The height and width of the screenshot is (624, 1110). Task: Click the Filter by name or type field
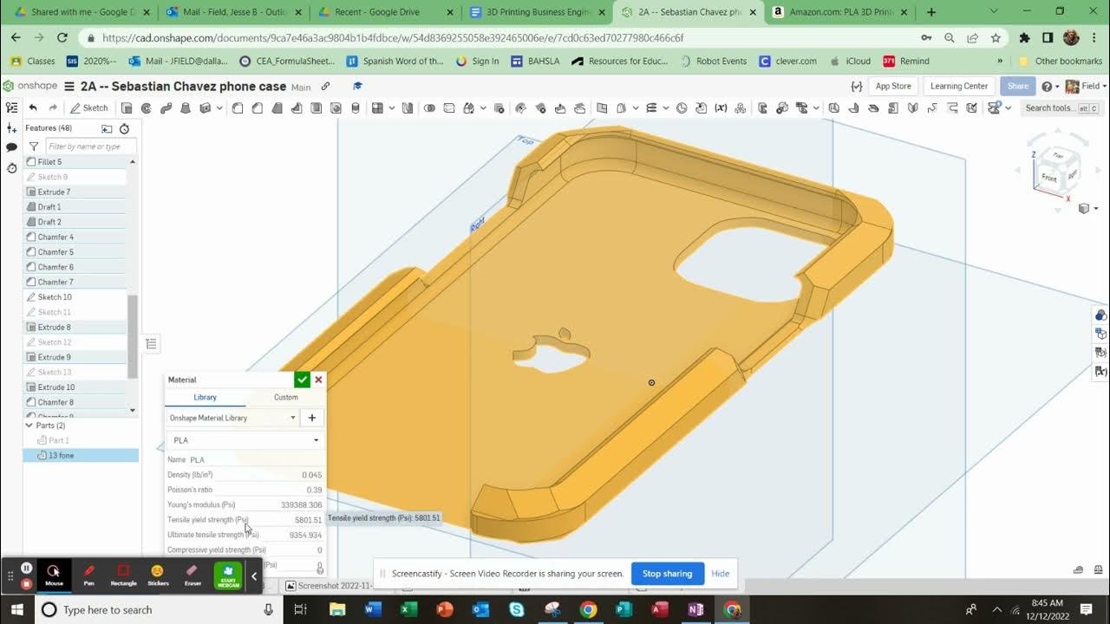coord(89,146)
